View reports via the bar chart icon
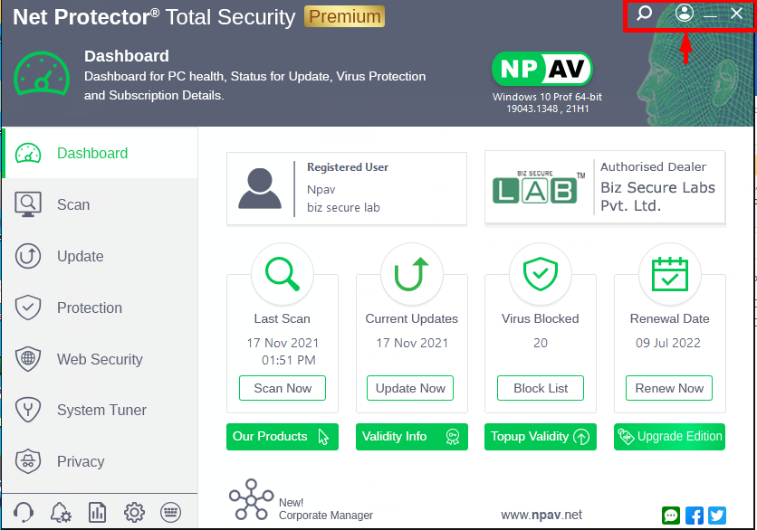This screenshot has height=530, width=757. (98, 513)
